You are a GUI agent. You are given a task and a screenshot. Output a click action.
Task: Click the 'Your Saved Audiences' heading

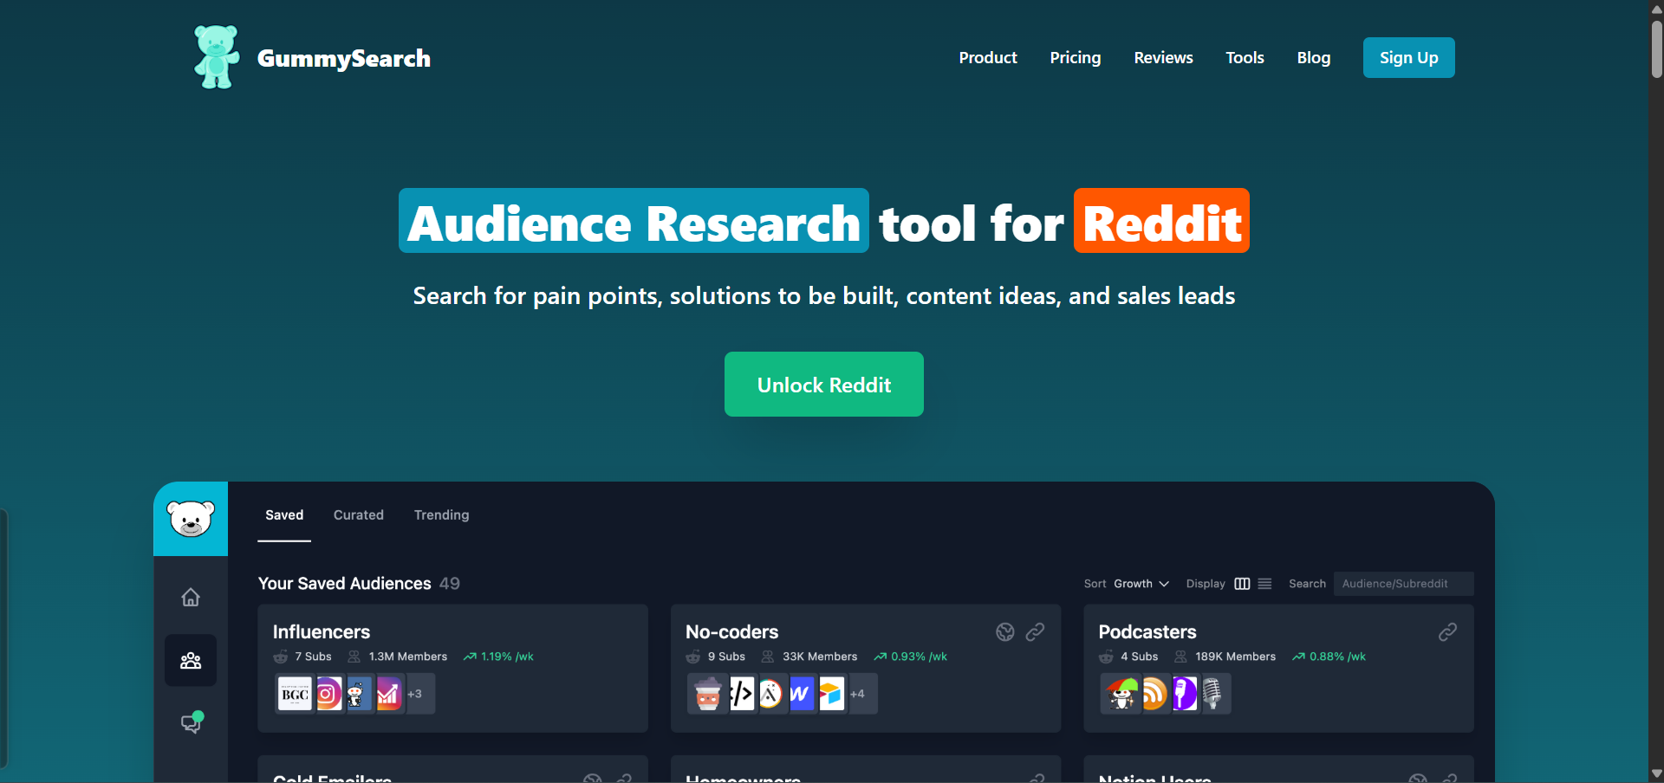(x=344, y=584)
